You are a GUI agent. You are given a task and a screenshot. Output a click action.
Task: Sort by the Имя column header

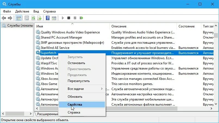(x=72, y=26)
